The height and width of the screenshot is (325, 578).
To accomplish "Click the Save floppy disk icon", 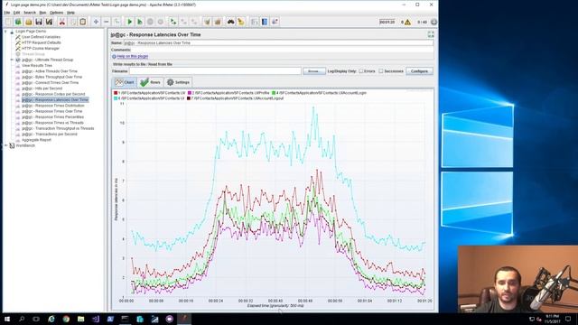I will click(39, 22).
